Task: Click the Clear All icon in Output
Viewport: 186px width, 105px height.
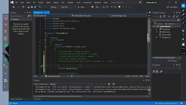Action: tap(109, 84)
